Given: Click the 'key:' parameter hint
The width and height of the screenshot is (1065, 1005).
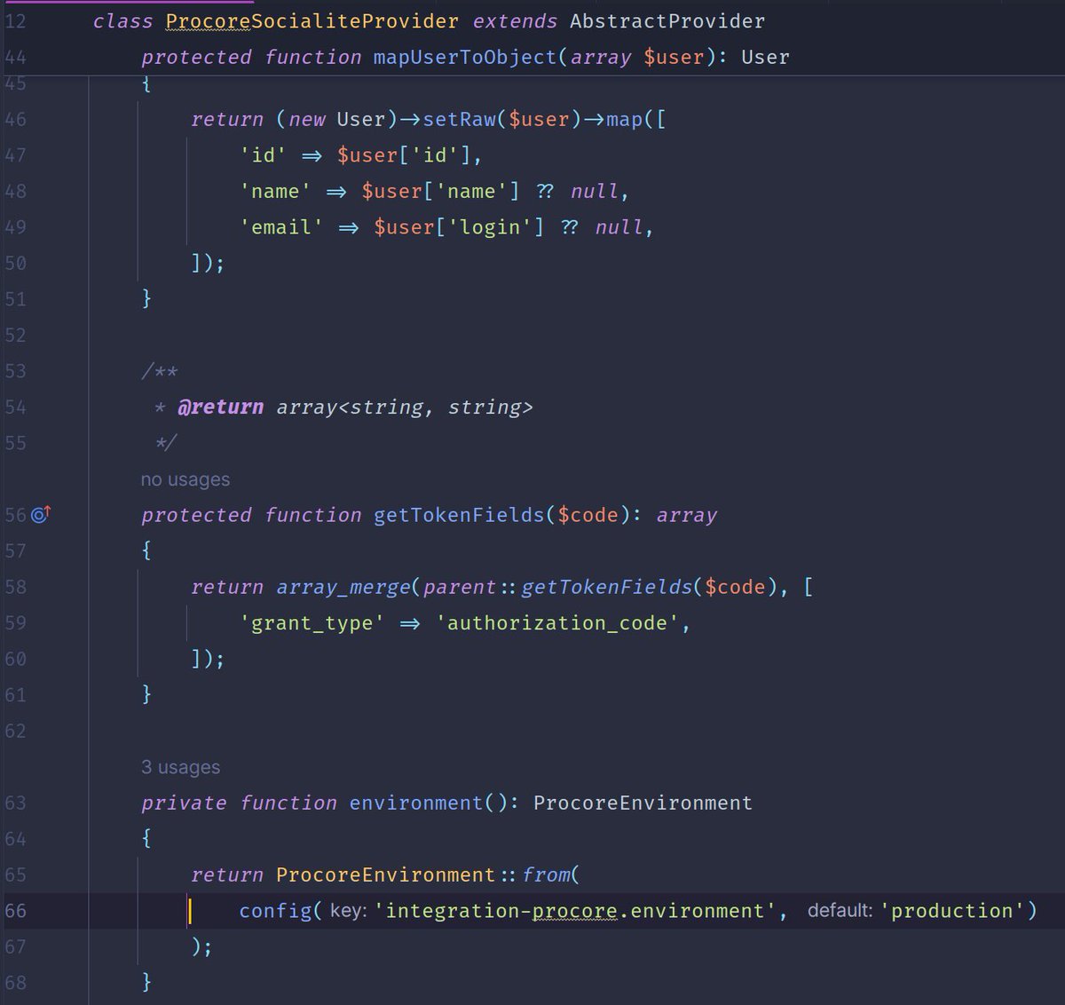Looking at the screenshot, I should coord(348,911).
